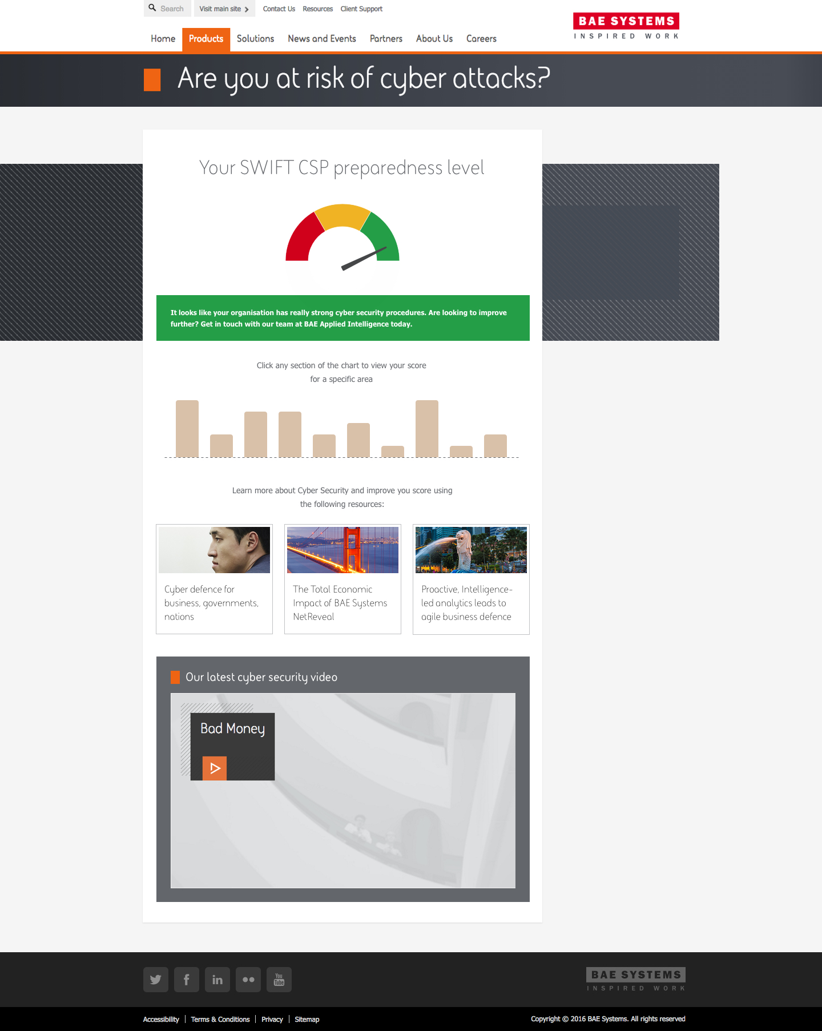This screenshot has width=822, height=1031.
Task: Click the green strong procedures message banner
Action: pyautogui.click(x=343, y=318)
